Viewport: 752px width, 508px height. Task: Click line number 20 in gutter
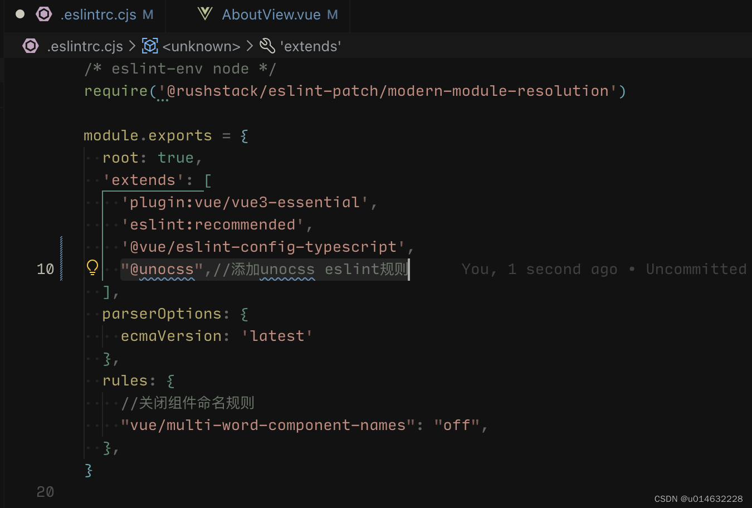tap(45, 492)
